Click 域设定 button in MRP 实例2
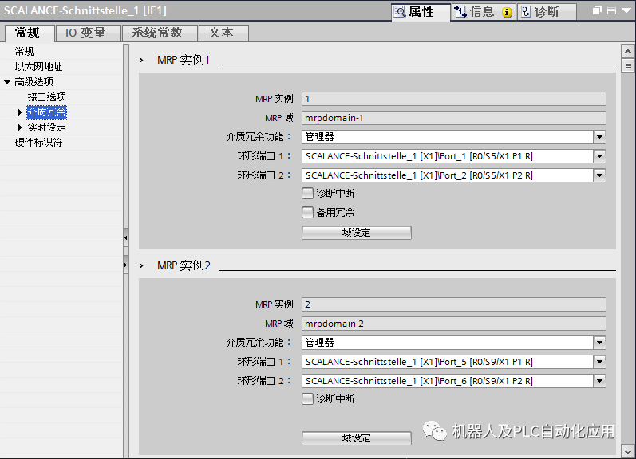Screen dimensions: 636x459 coord(357,438)
